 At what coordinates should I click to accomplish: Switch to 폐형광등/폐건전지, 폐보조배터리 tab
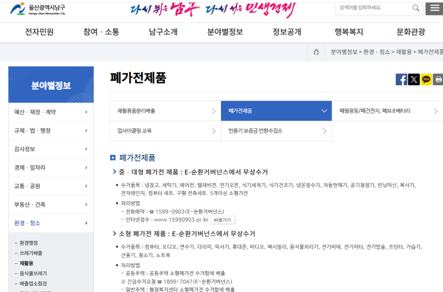point(388,111)
